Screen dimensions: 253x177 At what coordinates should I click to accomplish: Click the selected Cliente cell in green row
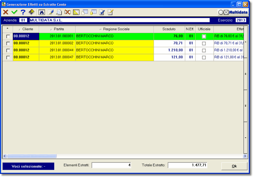(26, 36)
